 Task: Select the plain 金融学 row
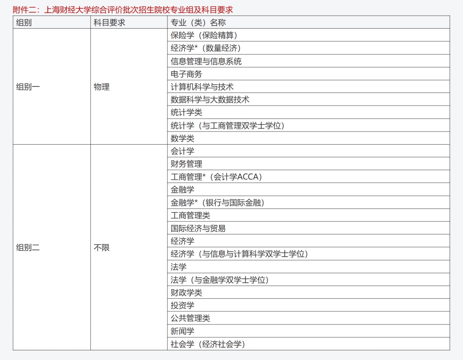point(309,190)
